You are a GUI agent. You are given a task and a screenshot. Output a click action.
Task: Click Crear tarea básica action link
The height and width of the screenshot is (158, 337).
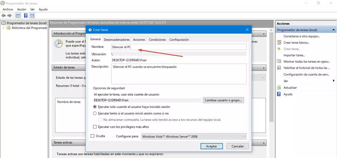click(297, 43)
